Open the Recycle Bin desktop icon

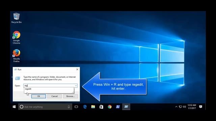[x=17, y=18]
